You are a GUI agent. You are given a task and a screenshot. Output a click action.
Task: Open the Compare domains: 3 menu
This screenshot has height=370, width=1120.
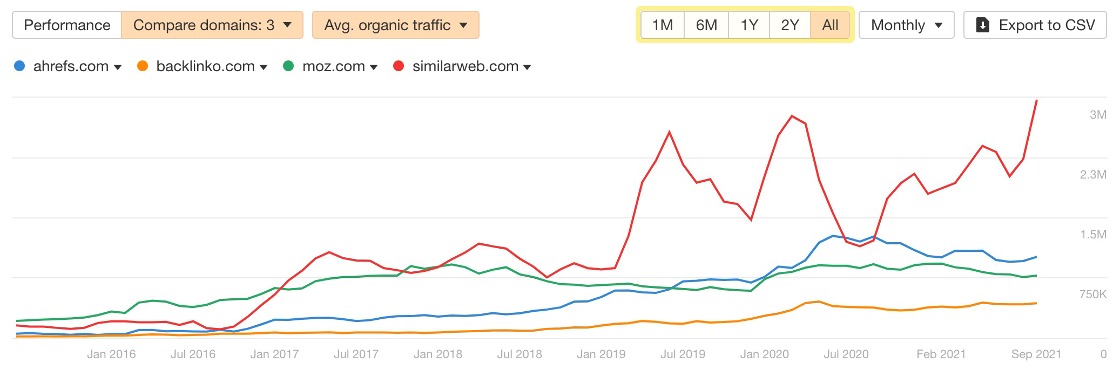pos(212,25)
